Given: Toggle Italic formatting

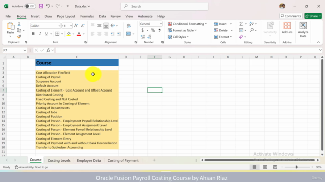Looking at the screenshot, I should 40,34.
